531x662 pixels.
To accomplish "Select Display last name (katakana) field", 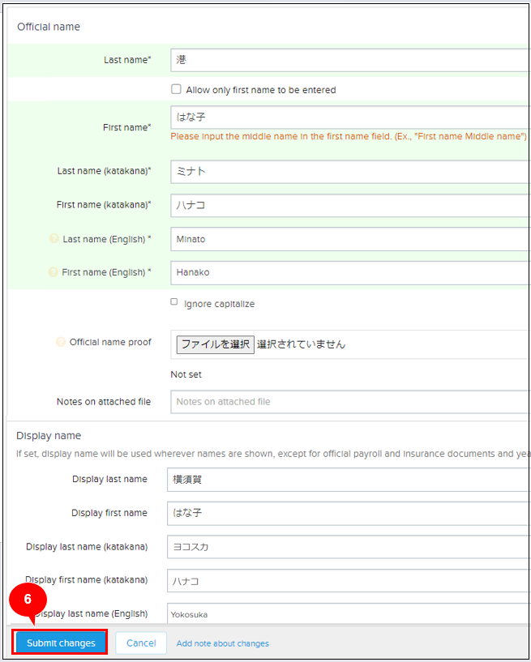I will pos(348,547).
